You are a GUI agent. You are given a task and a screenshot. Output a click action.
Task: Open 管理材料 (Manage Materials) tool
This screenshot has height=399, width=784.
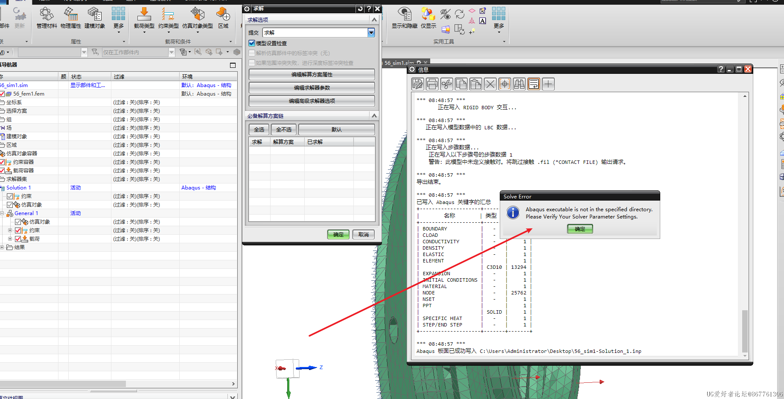coord(47,18)
